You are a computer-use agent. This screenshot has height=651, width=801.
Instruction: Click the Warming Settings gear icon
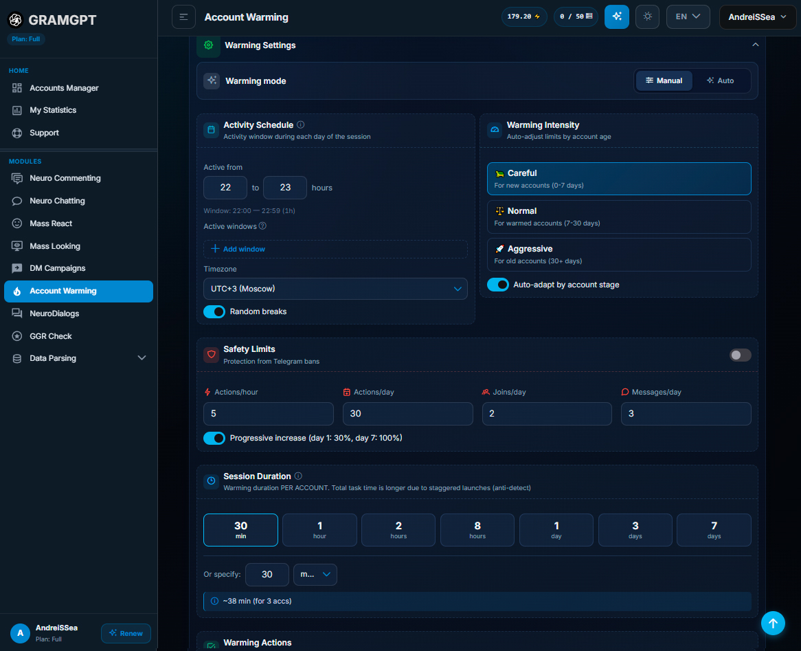[208, 45]
